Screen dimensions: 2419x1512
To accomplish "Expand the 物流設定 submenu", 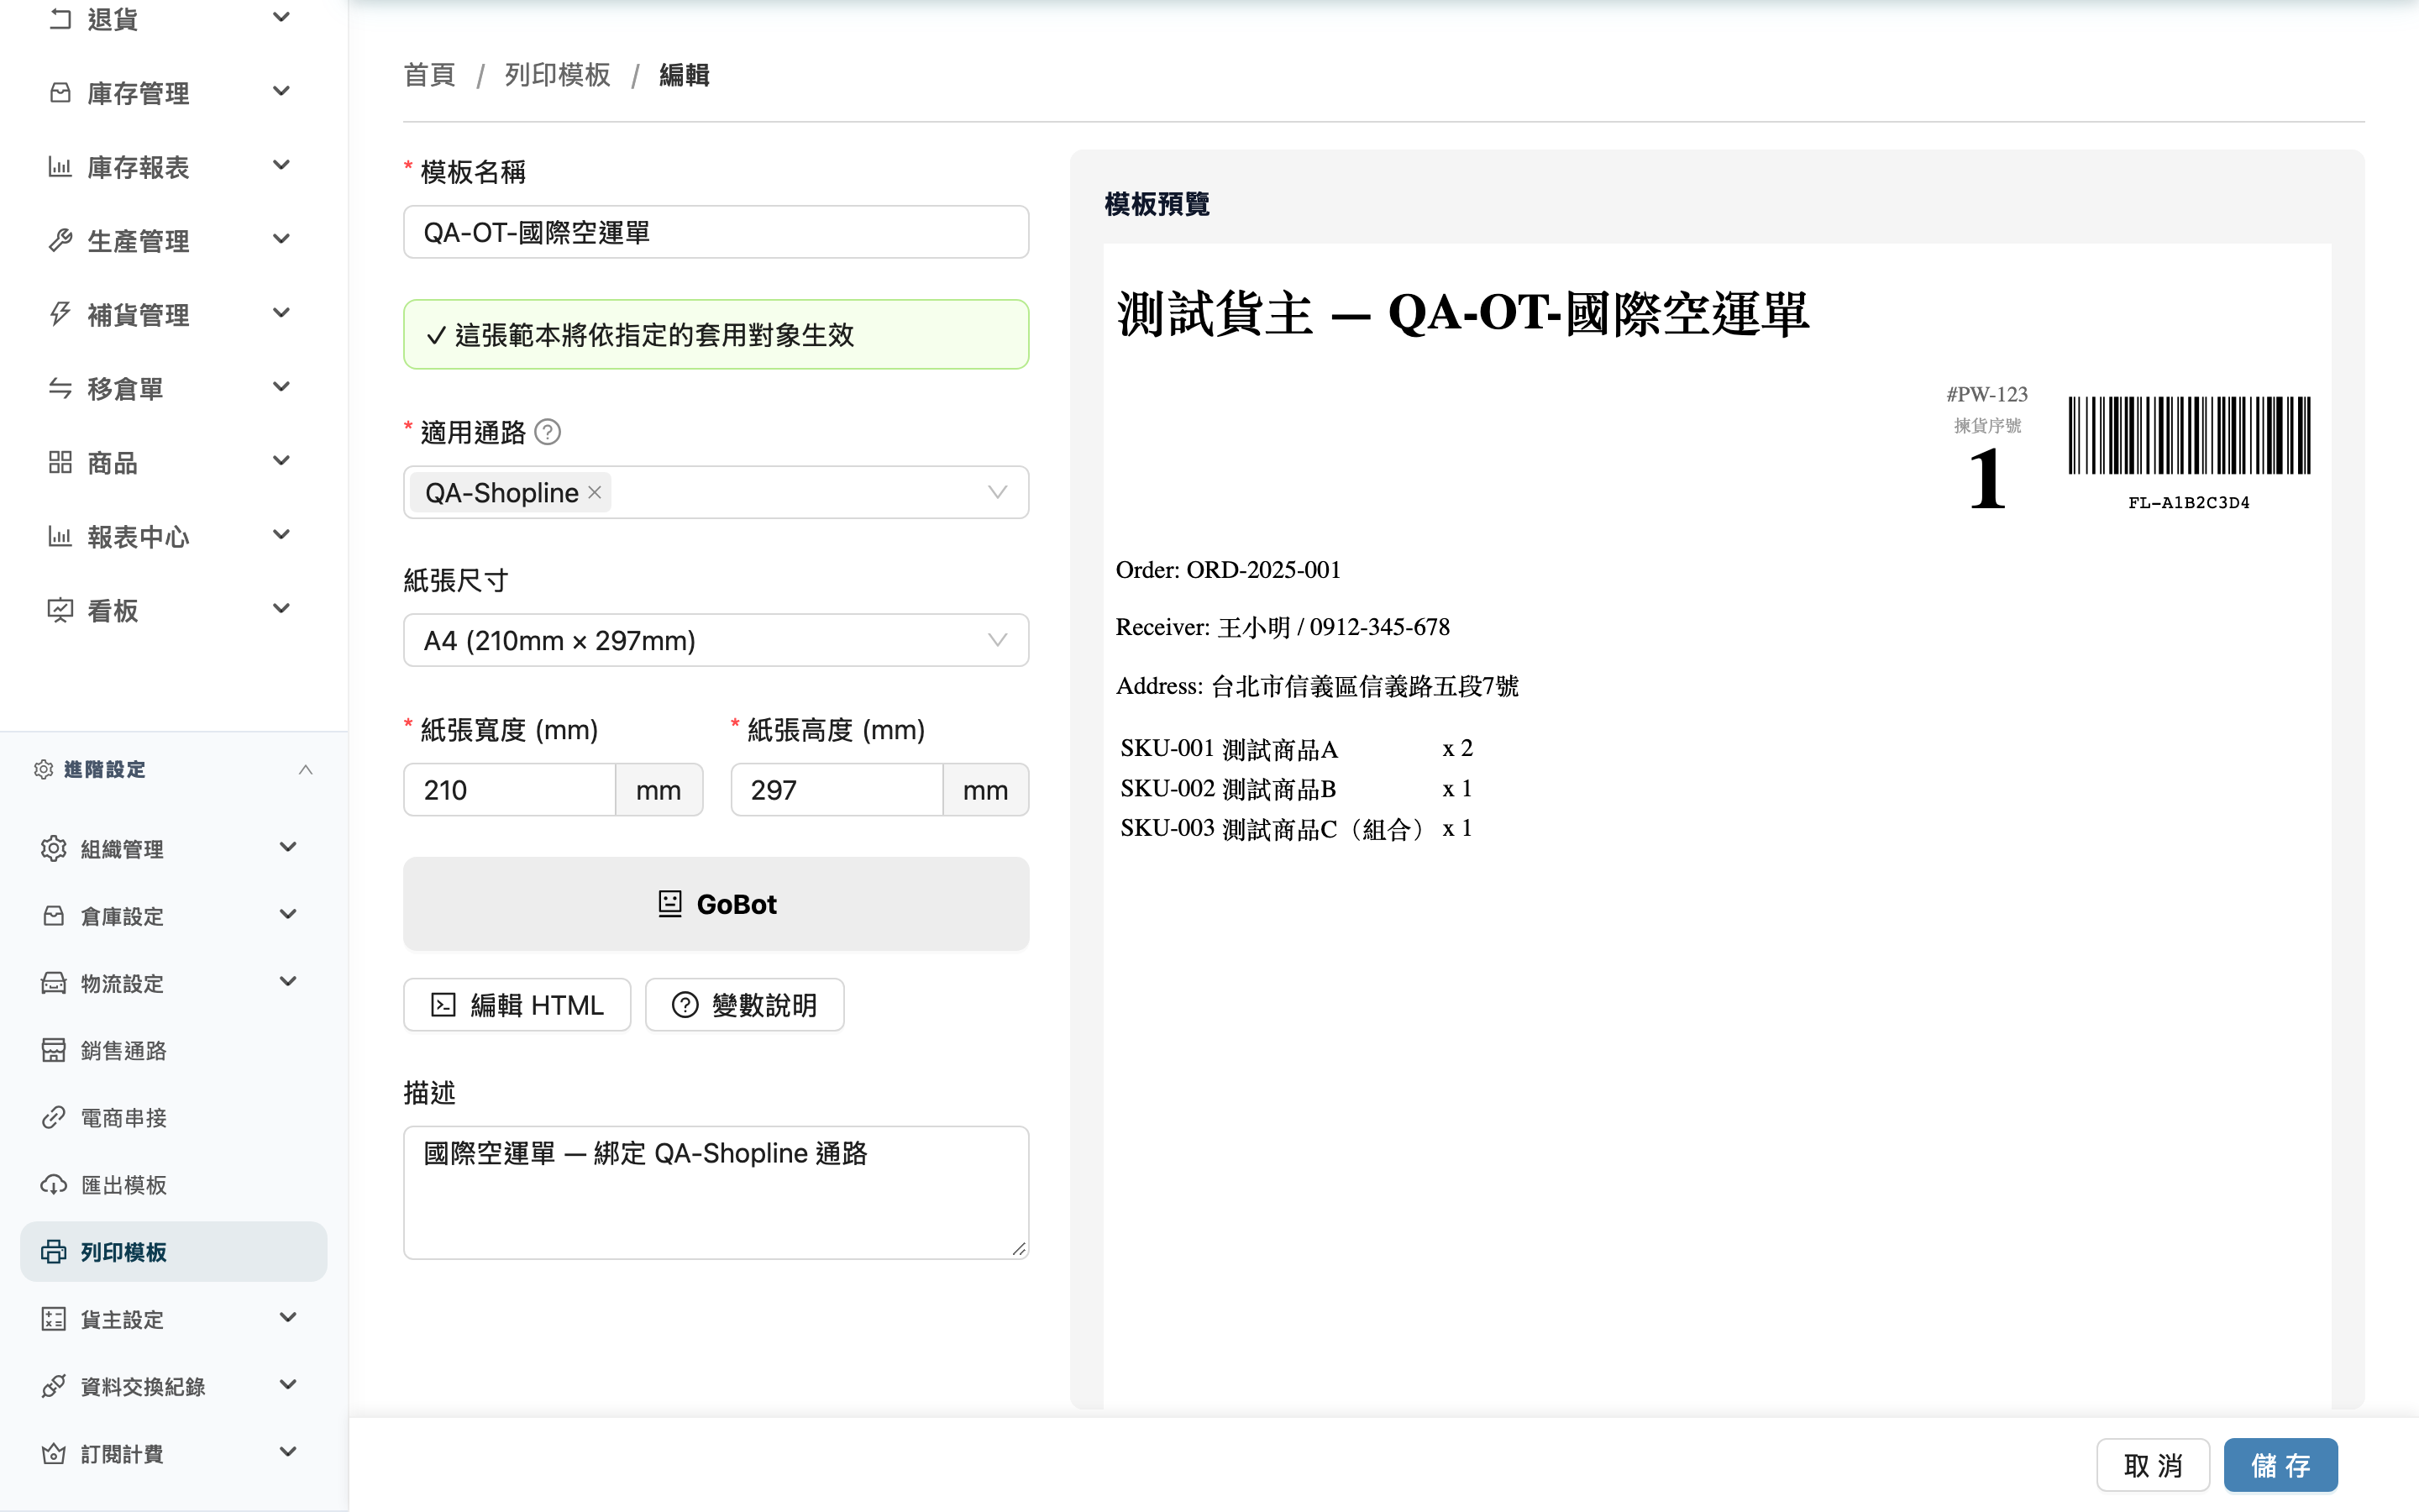I will [x=288, y=982].
